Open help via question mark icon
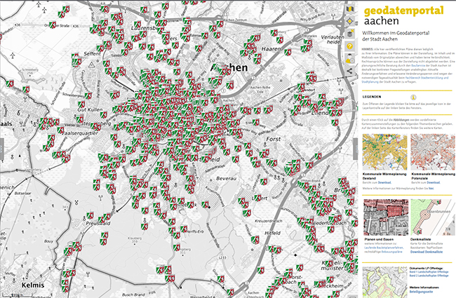 350,46
